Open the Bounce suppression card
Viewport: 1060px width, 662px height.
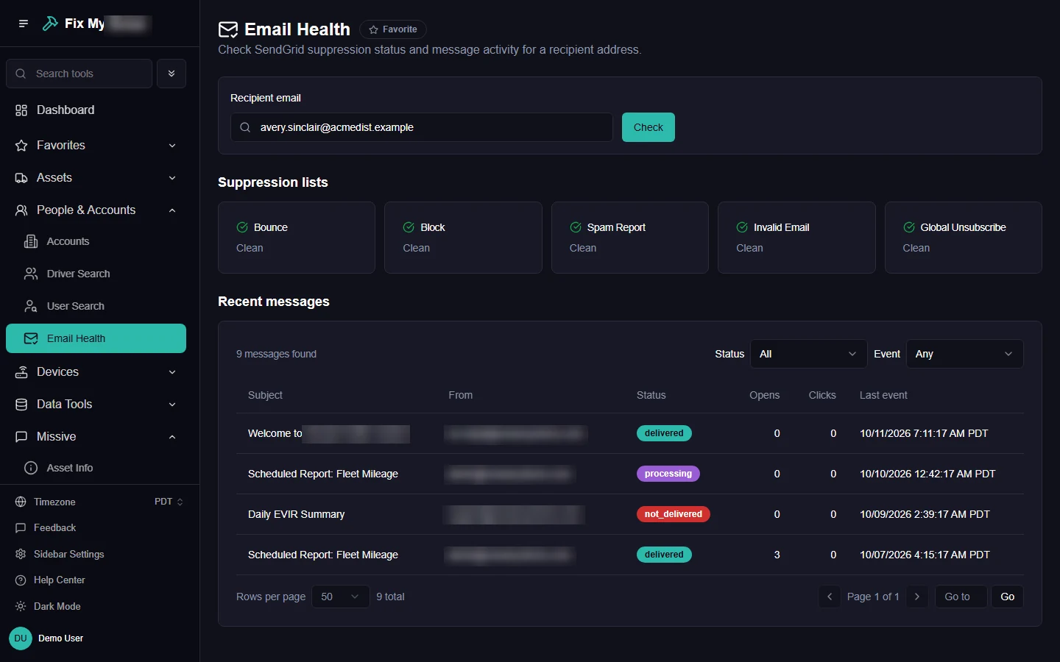point(297,238)
